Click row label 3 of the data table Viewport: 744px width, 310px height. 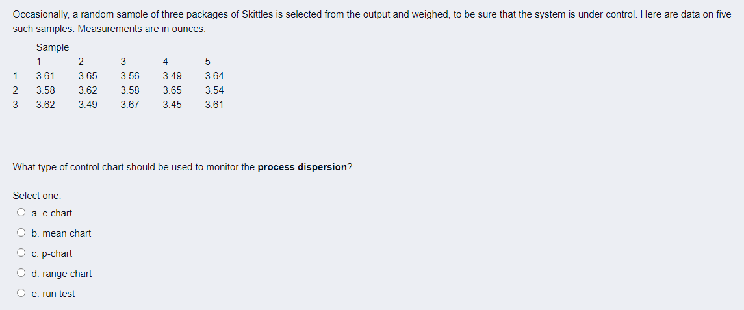click(15, 104)
